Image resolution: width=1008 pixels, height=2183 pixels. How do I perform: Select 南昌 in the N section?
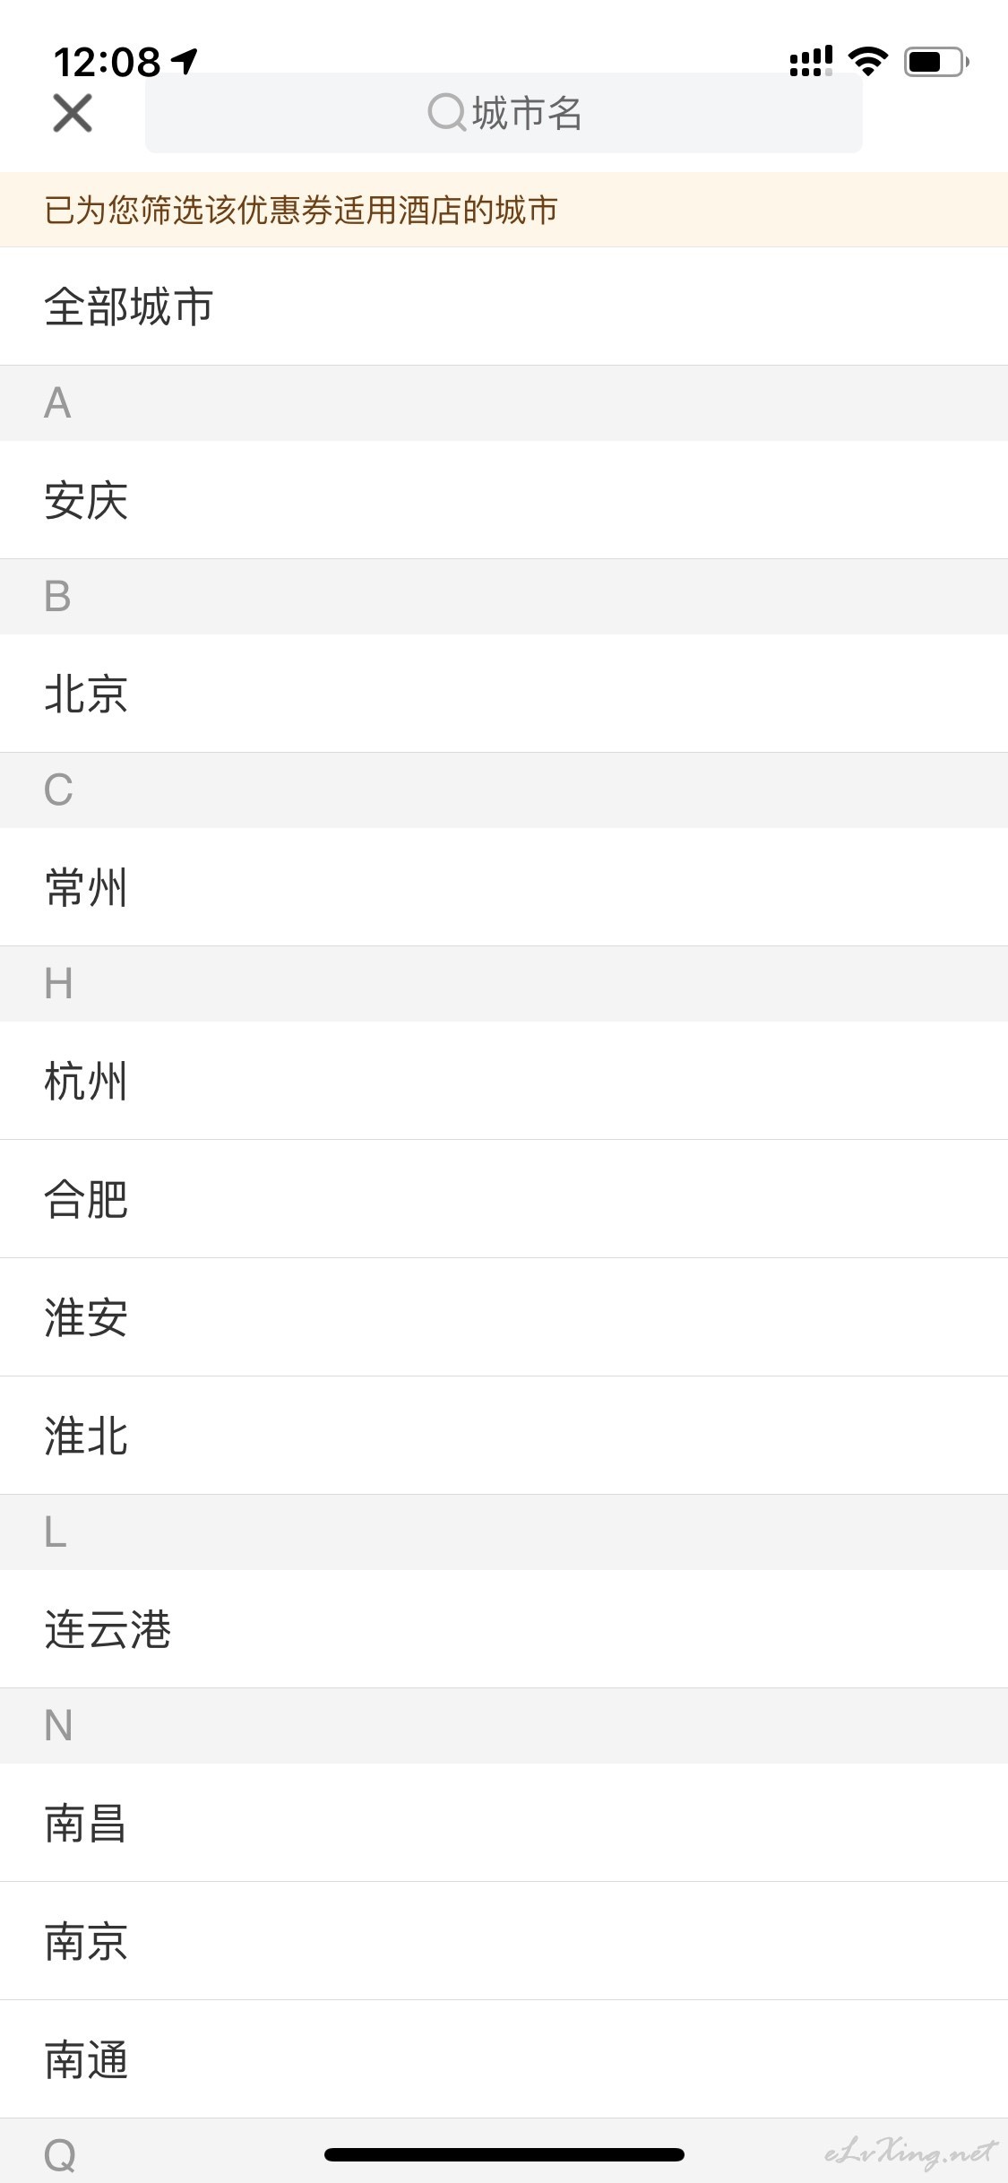click(504, 1823)
